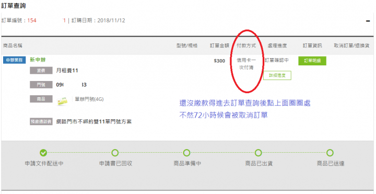Viewport: 376px width, 194px height.
Task: Click the 商品已出貨 step label
Action: 258,164
